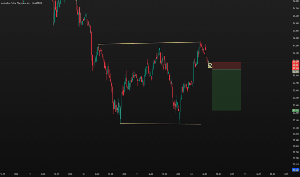300x177 pixels.
Task: Select the lower yellow support trendline
Action: point(160,124)
